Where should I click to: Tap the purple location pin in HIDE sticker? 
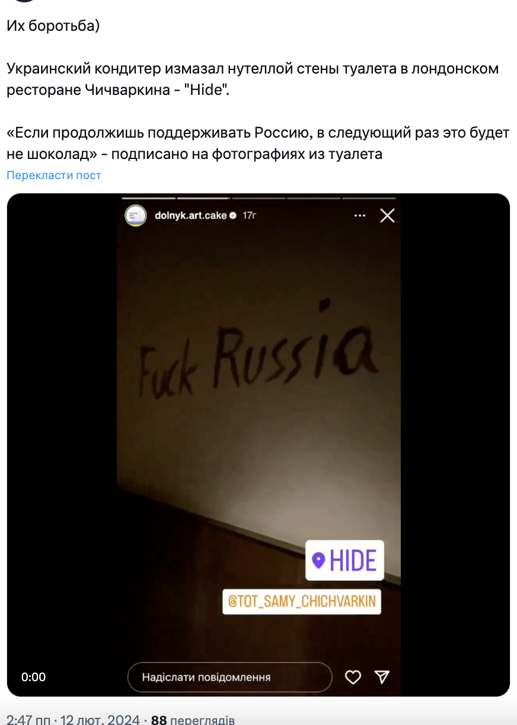point(319,560)
